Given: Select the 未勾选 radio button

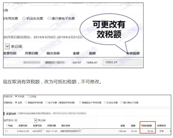Looking at the screenshot, I should (x=16, y=96).
